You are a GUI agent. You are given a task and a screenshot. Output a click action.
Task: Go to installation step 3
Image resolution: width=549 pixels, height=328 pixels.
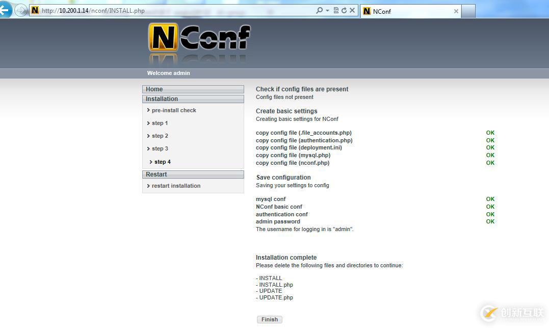(x=160, y=148)
